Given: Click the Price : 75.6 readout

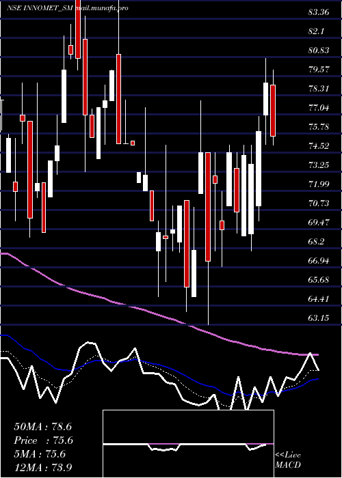Looking at the screenshot, I should (x=44, y=441).
